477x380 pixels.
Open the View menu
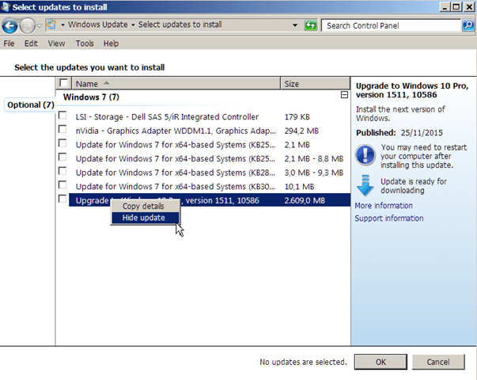pos(56,44)
